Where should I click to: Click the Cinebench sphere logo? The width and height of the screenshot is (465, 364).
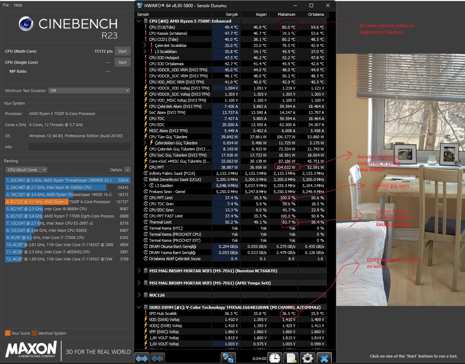point(26,24)
